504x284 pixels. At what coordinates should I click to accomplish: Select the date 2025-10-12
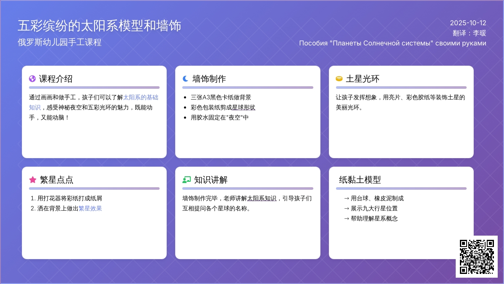click(468, 23)
